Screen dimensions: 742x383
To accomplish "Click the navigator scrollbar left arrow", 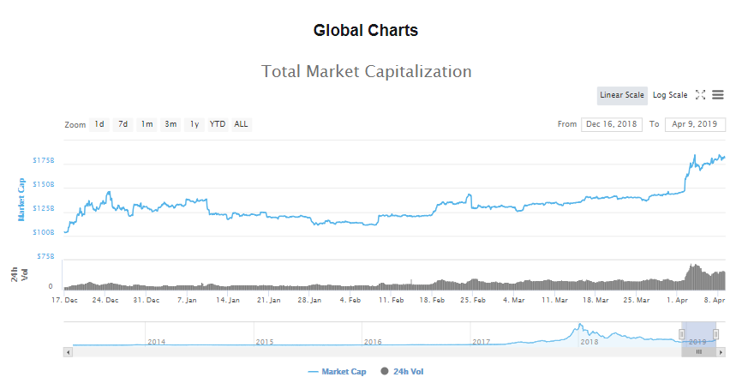I will 69,352.
